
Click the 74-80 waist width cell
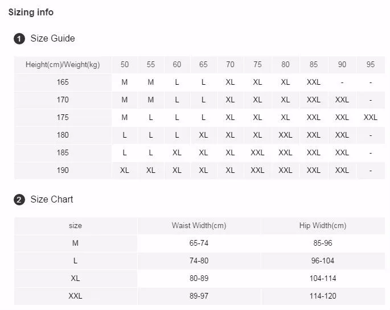click(199, 261)
